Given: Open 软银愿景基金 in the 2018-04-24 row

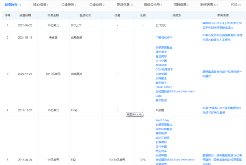Looking at the screenshot, I should (164, 125).
